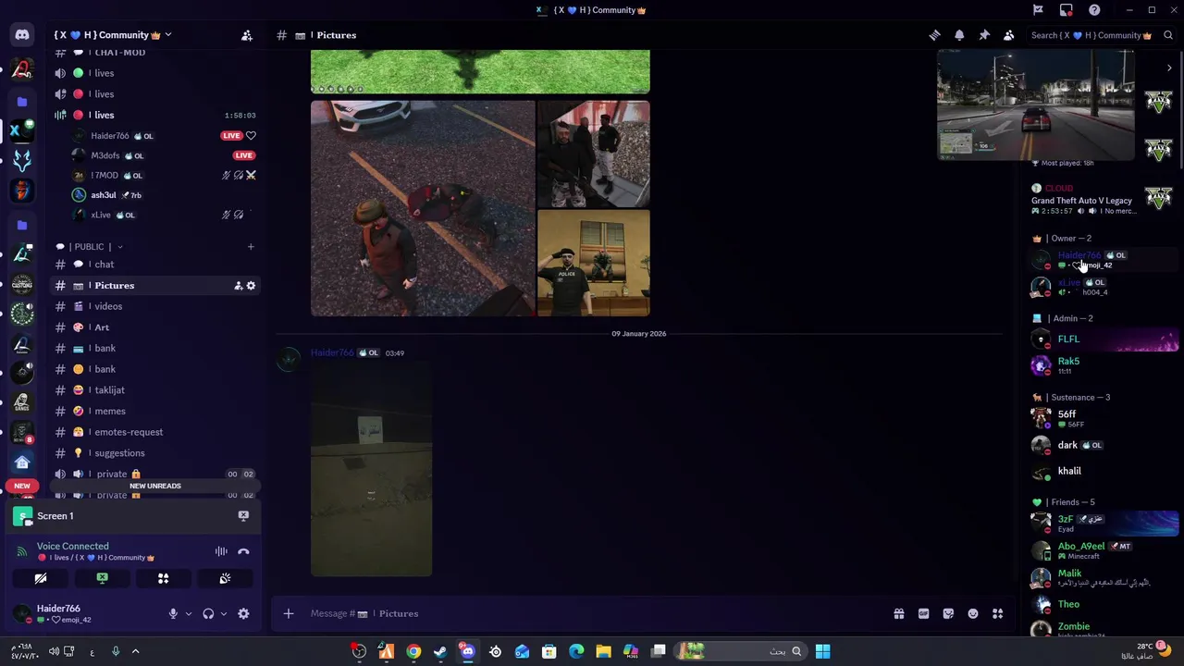Viewport: 1184px width, 666px height.
Task: Open the taklijat channel
Action: [154, 390]
